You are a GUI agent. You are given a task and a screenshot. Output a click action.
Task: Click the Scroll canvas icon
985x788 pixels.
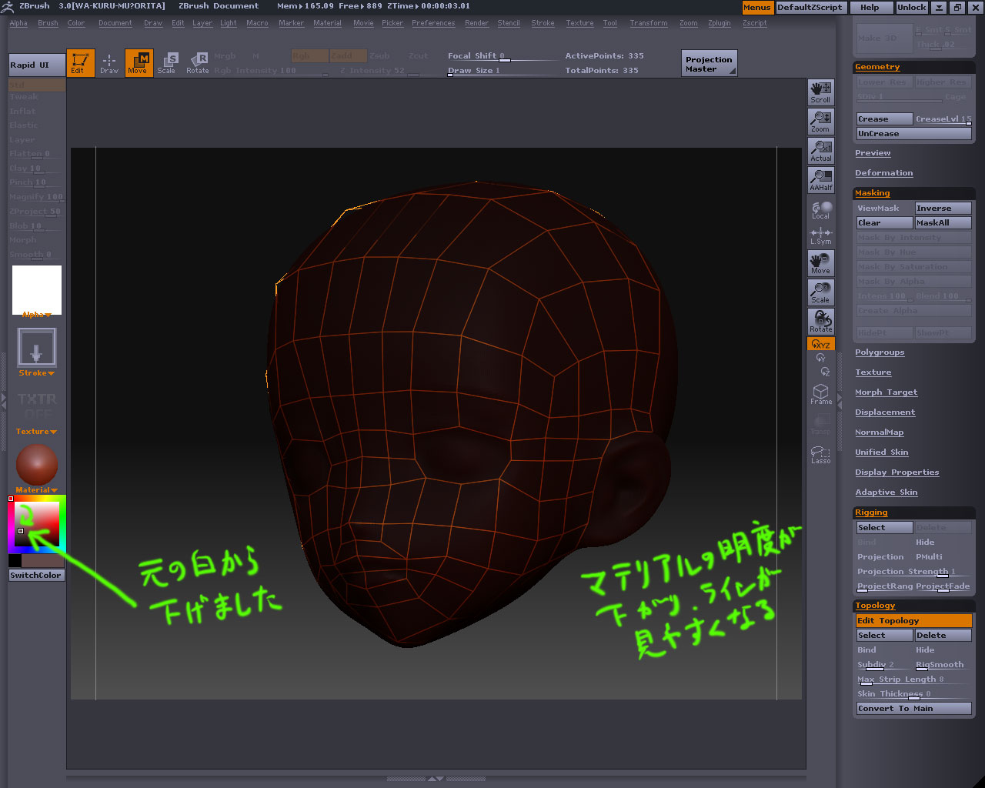pyautogui.click(x=821, y=92)
